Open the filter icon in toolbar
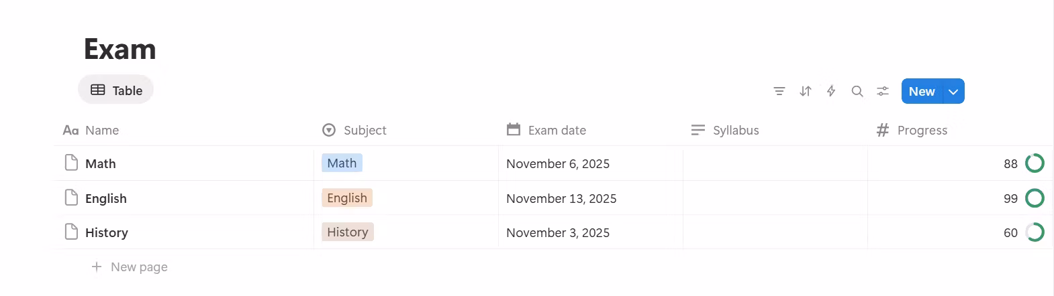1054x296 pixels. 779,91
